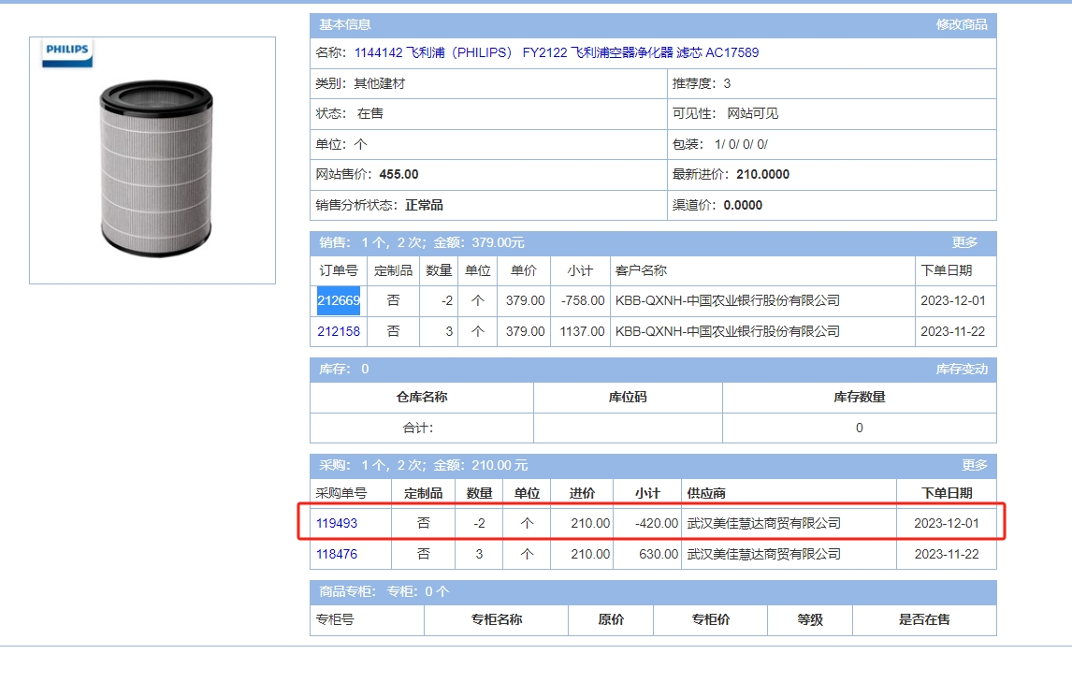The width and height of the screenshot is (1072, 683).
Task: Click the 订单号 column header
Action: point(339,270)
